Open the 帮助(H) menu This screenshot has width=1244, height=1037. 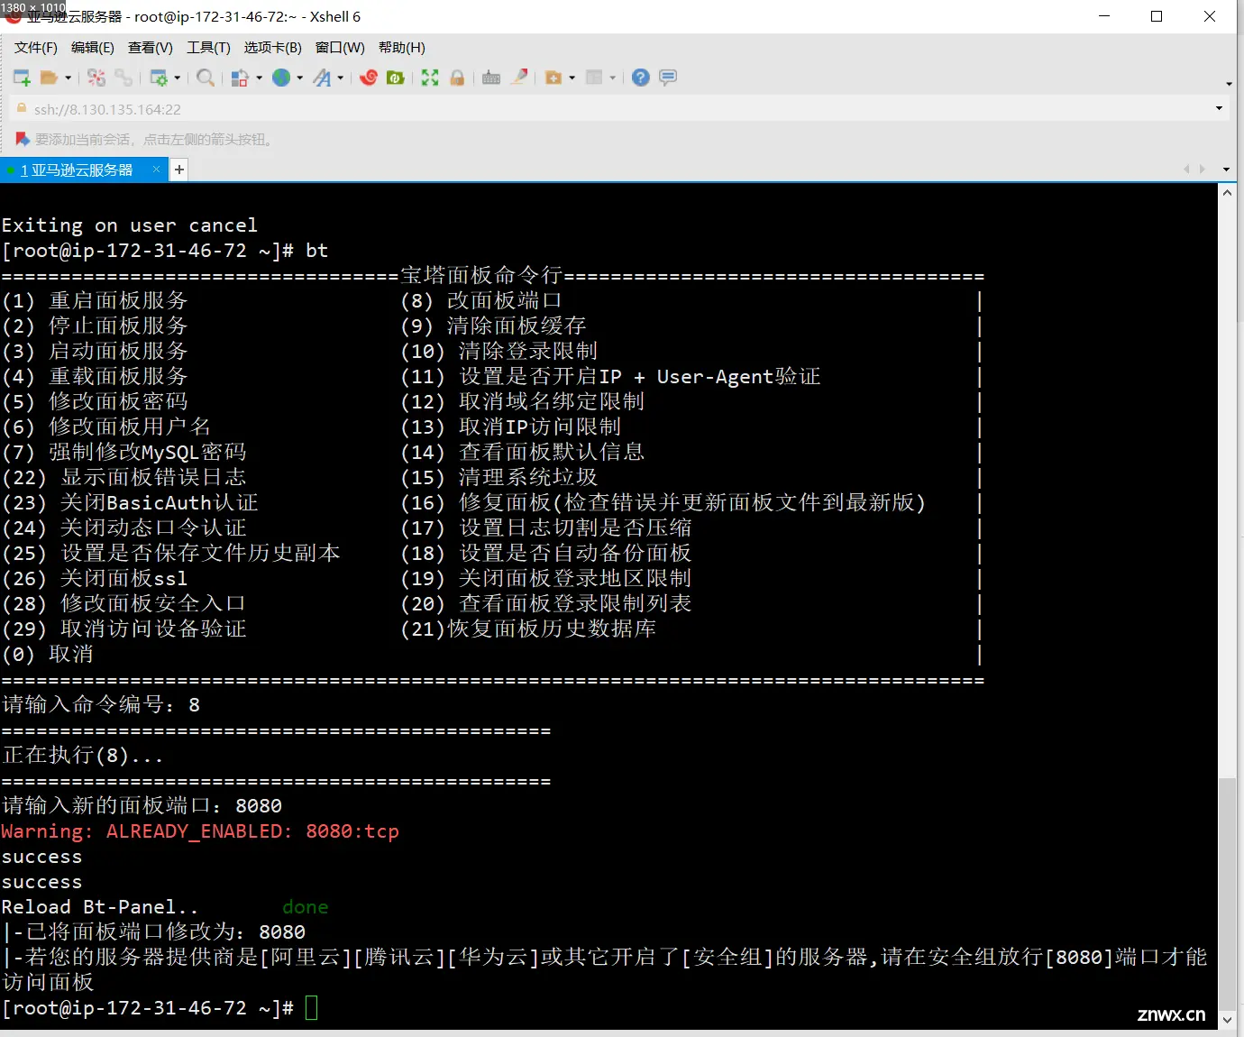402,48
